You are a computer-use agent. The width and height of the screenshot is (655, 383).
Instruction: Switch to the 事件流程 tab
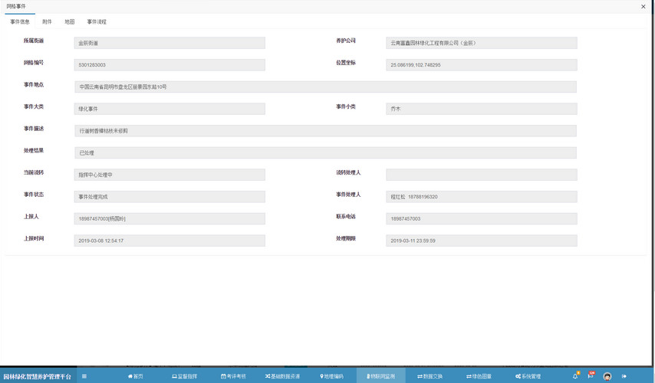click(x=97, y=22)
